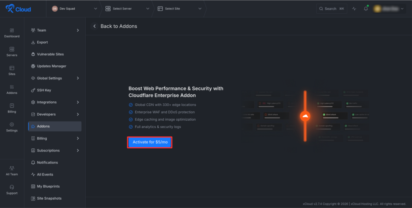Click the Site Snapshots icon
412x208 pixels.
(x=33, y=198)
